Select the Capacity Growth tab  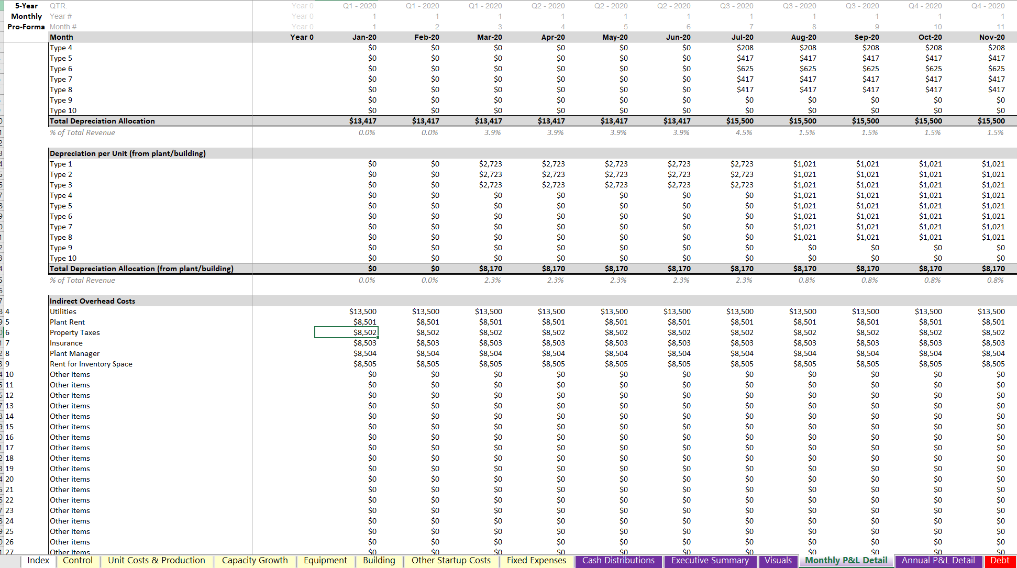255,561
